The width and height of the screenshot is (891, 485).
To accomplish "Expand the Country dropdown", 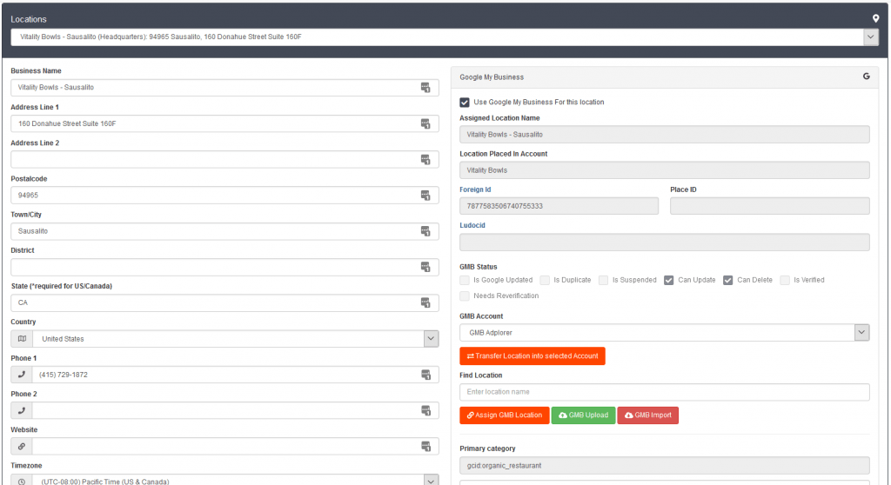I will point(431,339).
